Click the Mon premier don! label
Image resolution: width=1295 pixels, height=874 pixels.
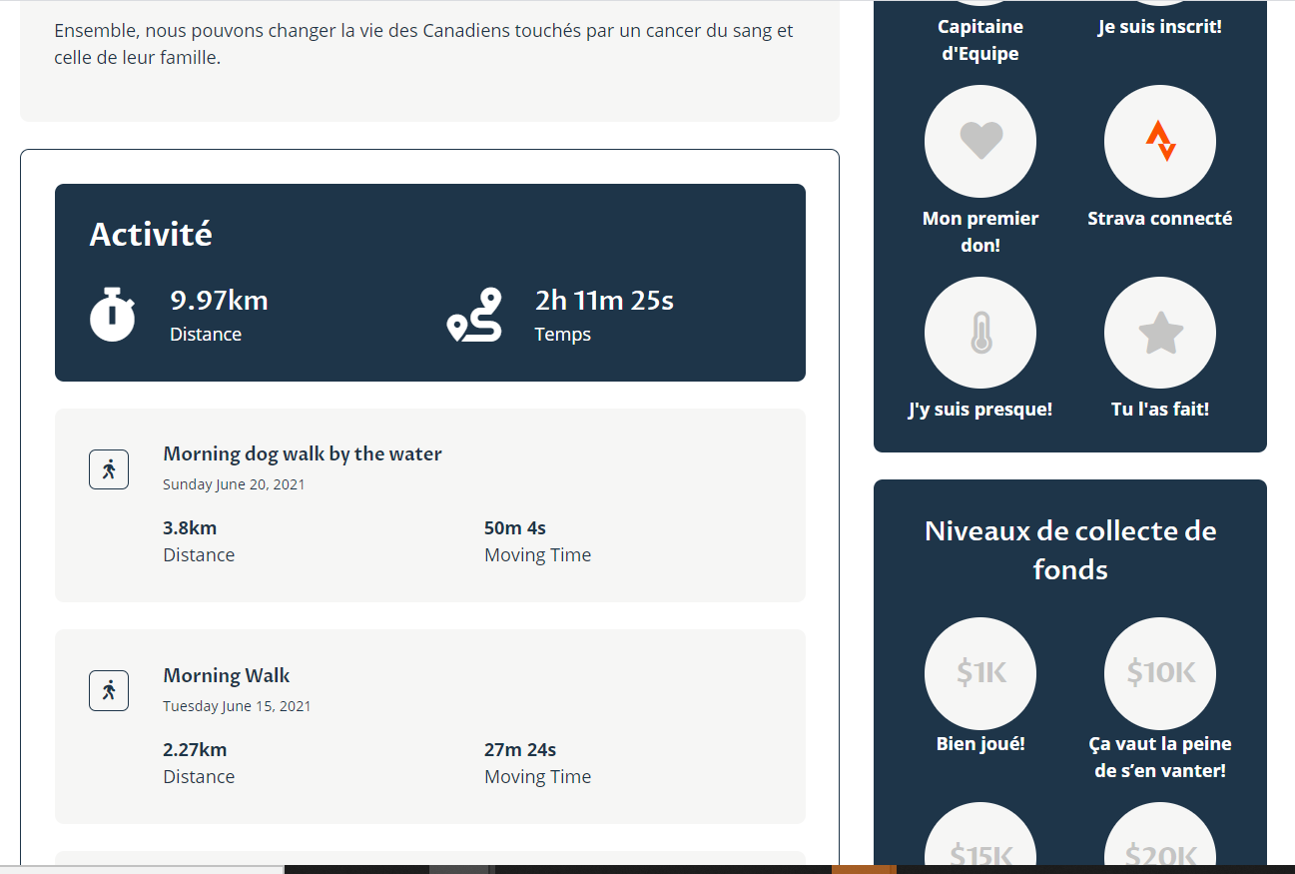pos(980,232)
